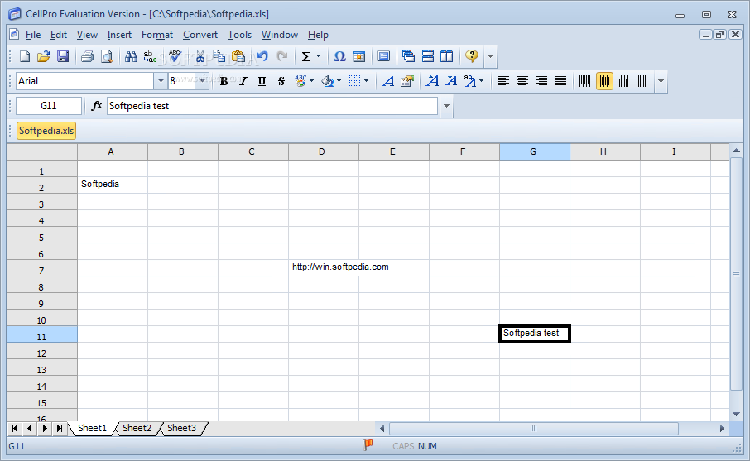This screenshot has height=461, width=750.
Task: Open help with question mark icon
Action: [x=472, y=56]
